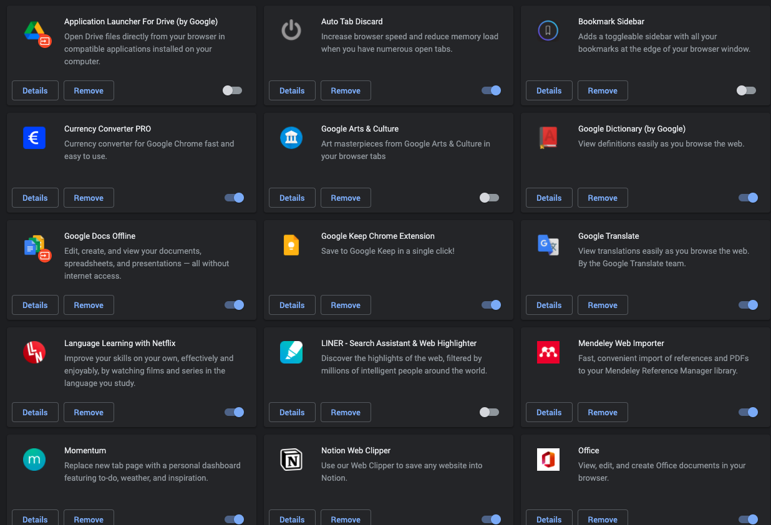Open Details for Currency Converter PRO
771x525 pixels.
[x=35, y=198]
